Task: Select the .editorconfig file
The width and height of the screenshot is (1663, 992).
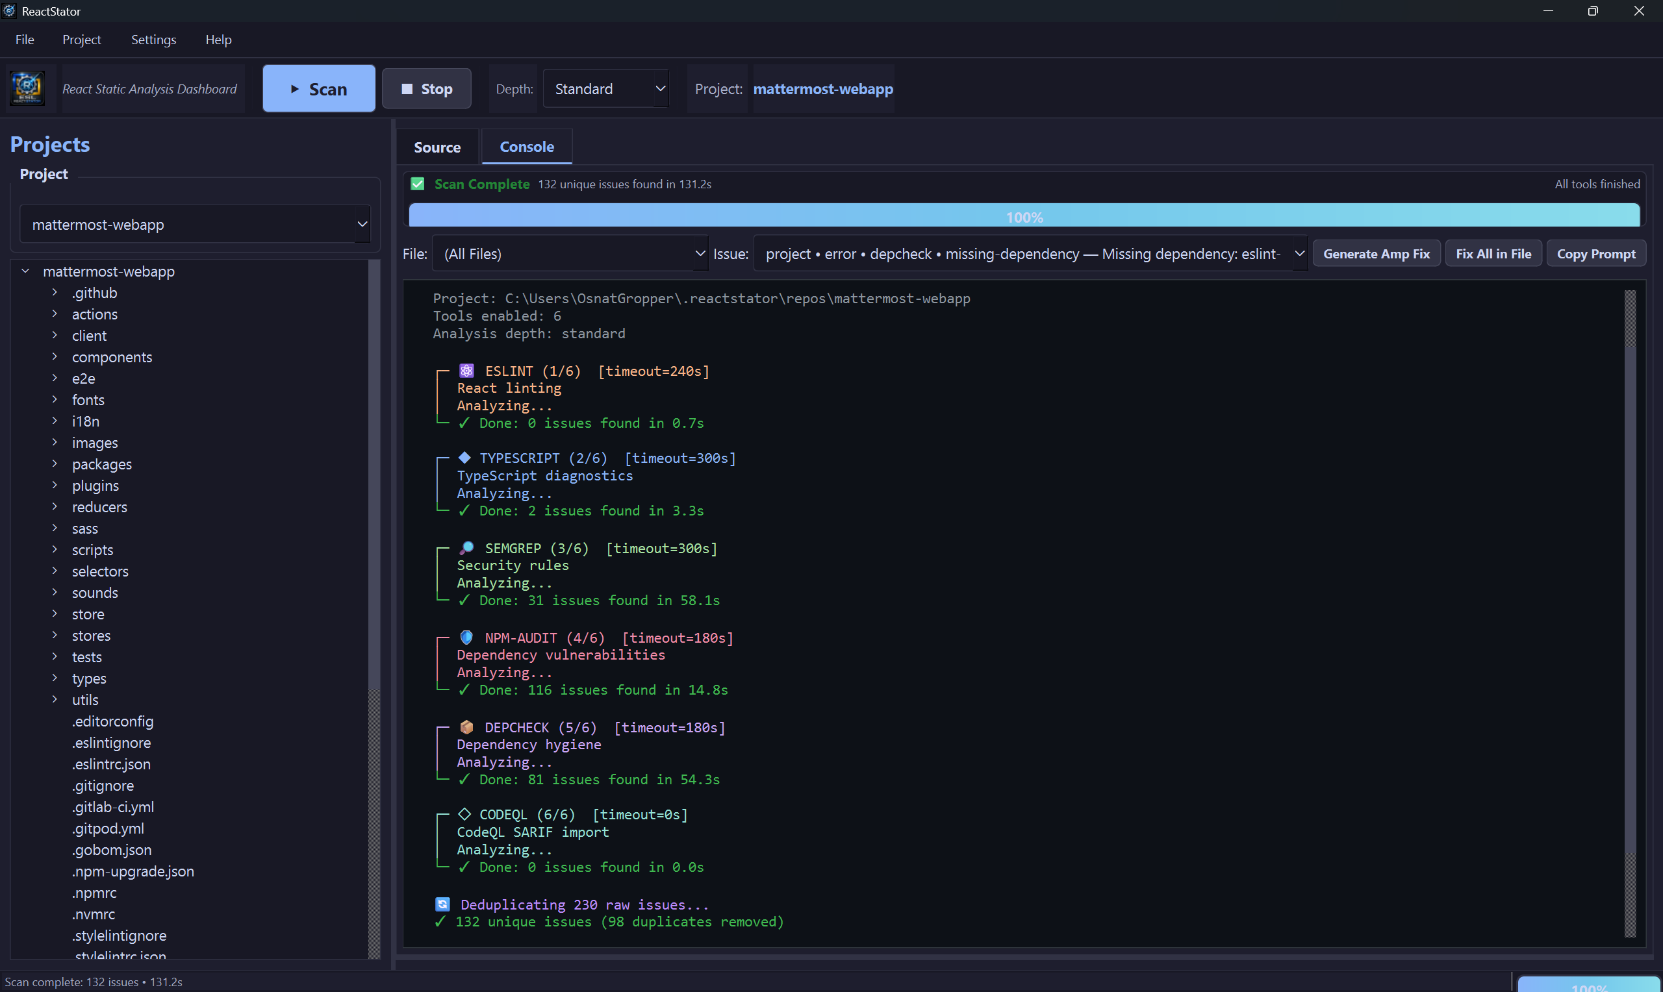Action: click(x=113, y=721)
